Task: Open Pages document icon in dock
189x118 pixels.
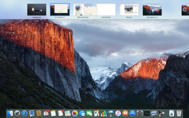Action: coord(96,113)
